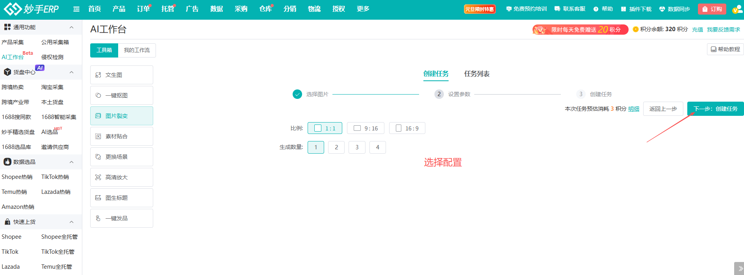Click the 返回上一步 button

(663, 109)
